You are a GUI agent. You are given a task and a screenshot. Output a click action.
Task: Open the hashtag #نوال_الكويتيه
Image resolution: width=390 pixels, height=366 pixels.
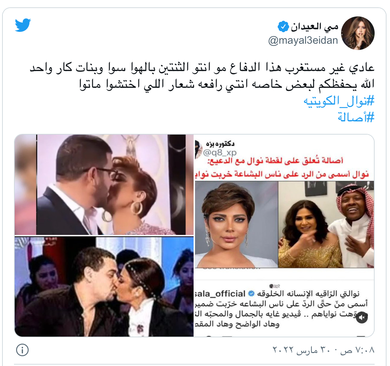(x=339, y=101)
